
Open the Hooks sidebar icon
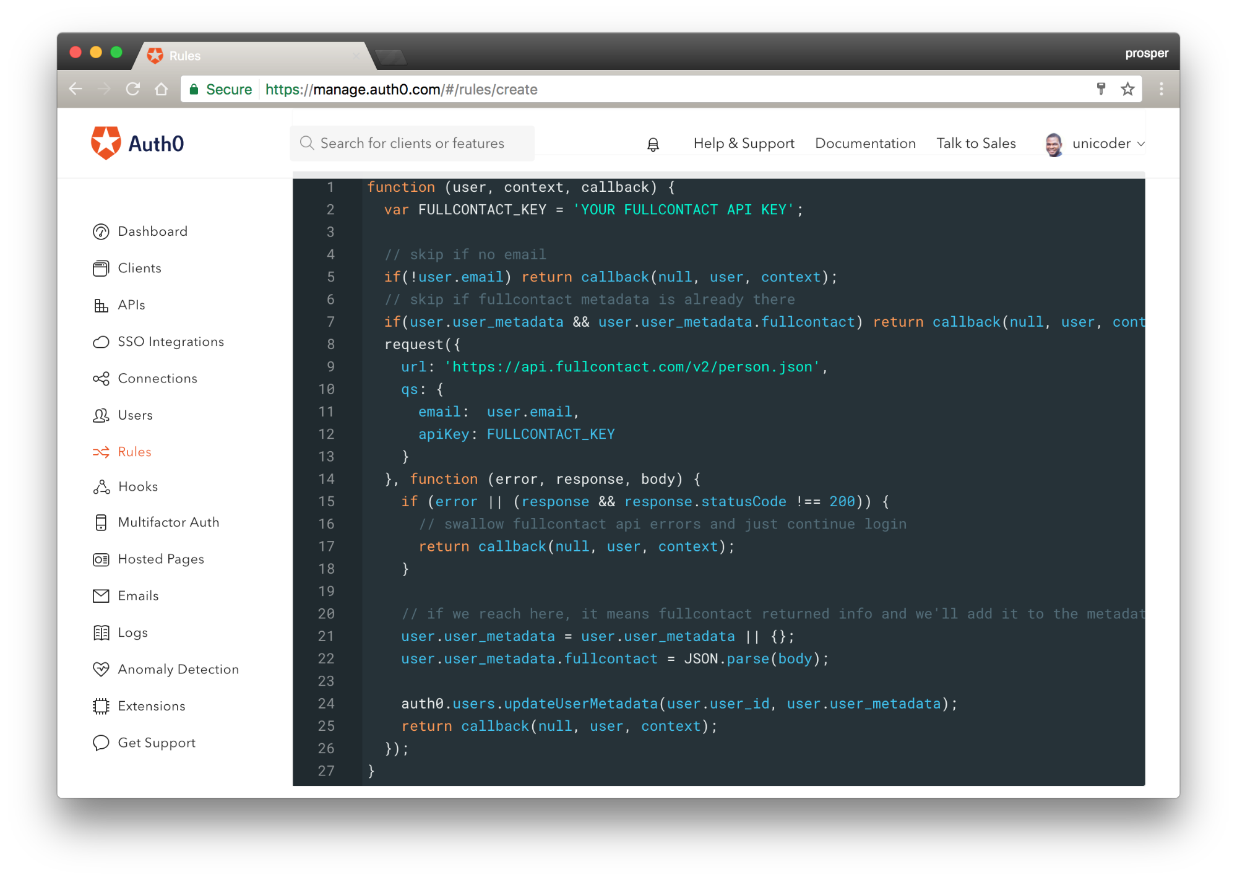(x=101, y=487)
